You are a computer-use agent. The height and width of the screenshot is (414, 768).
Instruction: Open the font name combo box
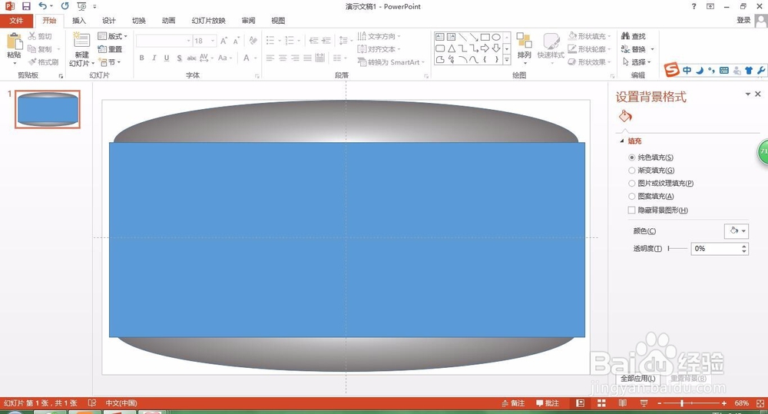click(x=164, y=41)
